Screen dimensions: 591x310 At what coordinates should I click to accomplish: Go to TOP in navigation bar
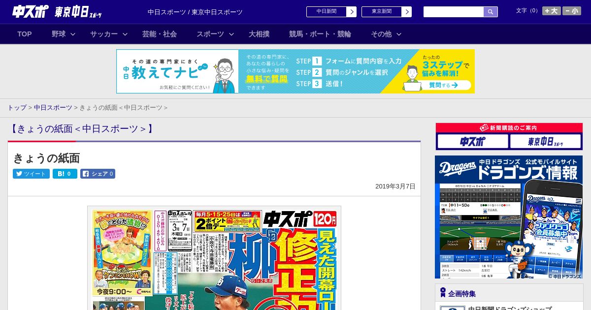[x=25, y=34]
